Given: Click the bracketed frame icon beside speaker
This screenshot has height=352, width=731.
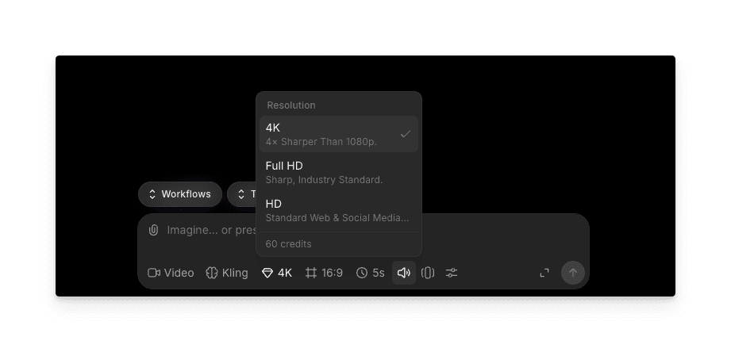Looking at the screenshot, I should point(428,273).
